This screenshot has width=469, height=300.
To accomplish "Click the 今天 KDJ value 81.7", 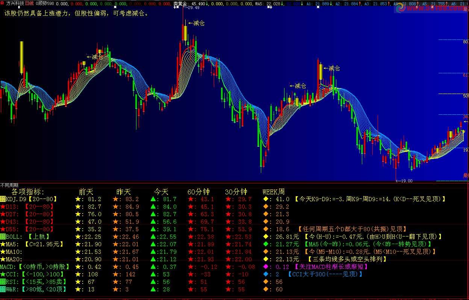I will pos(169,199).
